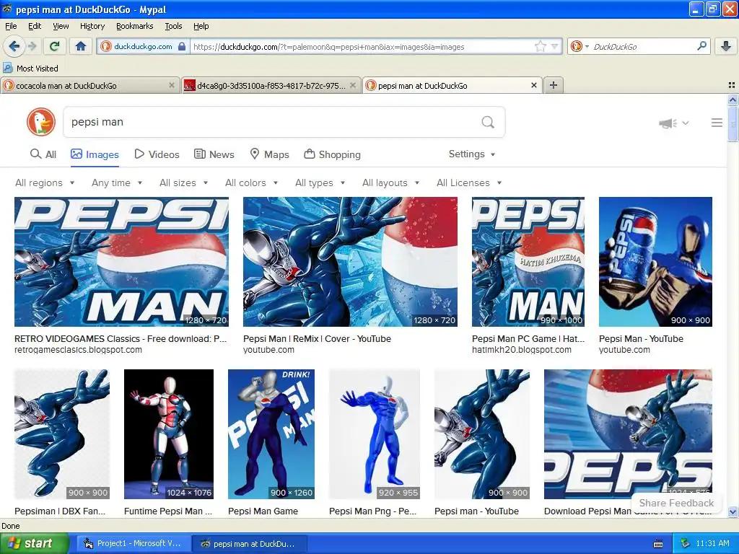Image resolution: width=739 pixels, height=554 pixels.
Task: Click the keyboard icon in system tray
Action: [658, 544]
